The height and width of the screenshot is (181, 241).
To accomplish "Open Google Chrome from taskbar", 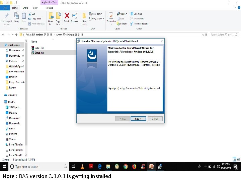I will click(126, 166).
